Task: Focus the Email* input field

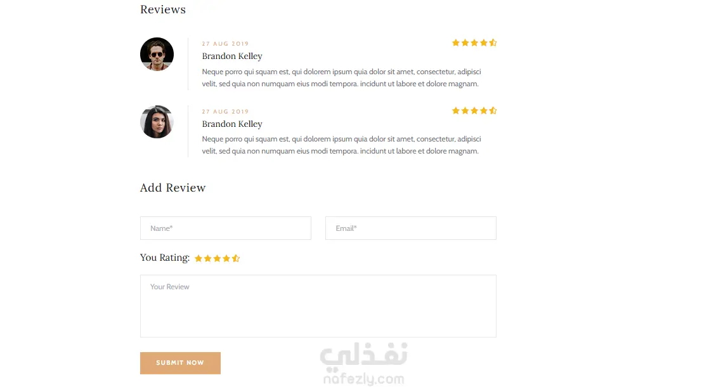Action: (x=411, y=228)
